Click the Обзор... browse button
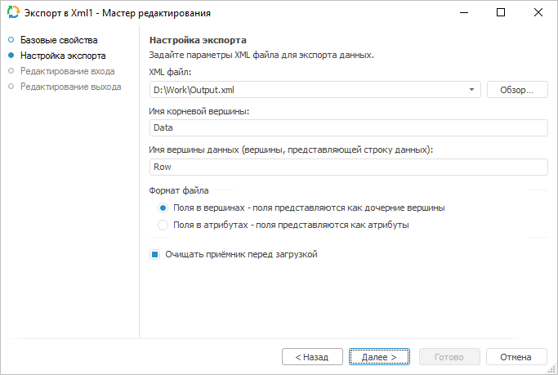The width and height of the screenshot is (558, 375). coord(516,90)
